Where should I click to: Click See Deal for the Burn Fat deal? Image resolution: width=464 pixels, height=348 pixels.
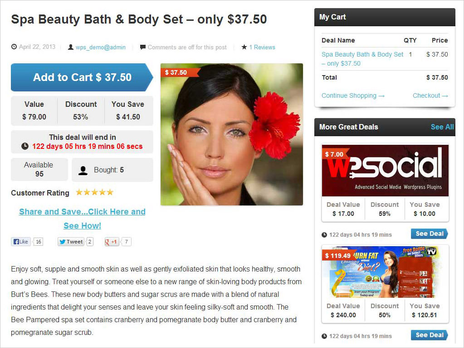pos(430,335)
